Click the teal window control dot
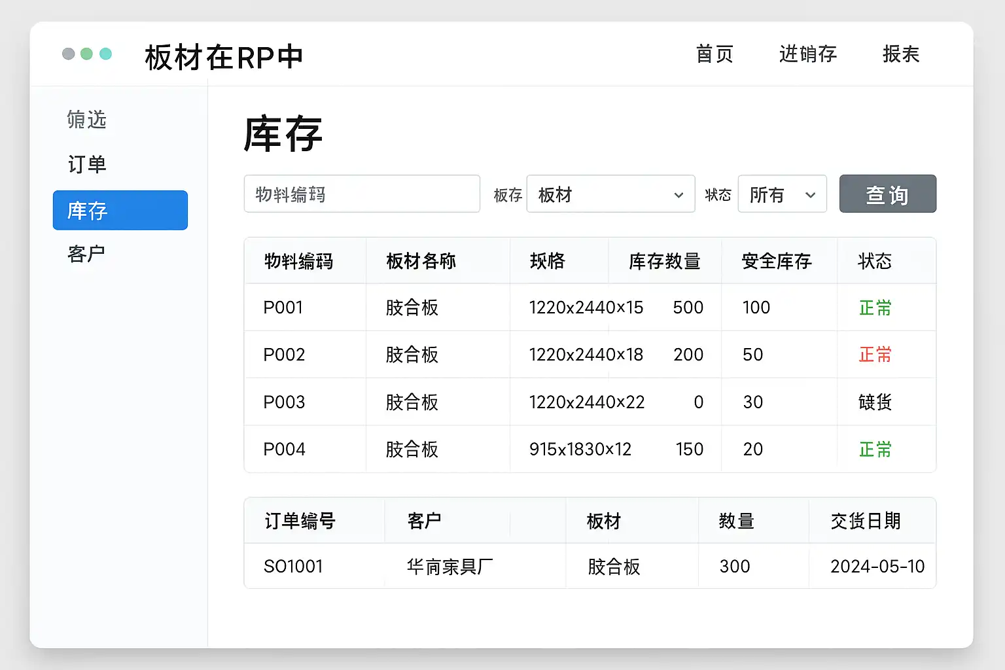The width and height of the screenshot is (1005, 670). pos(105,54)
